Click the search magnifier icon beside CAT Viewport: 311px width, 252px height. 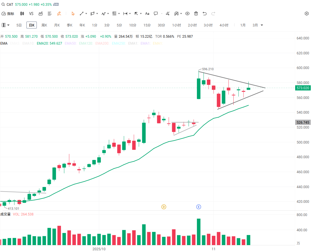(x=3, y=4)
